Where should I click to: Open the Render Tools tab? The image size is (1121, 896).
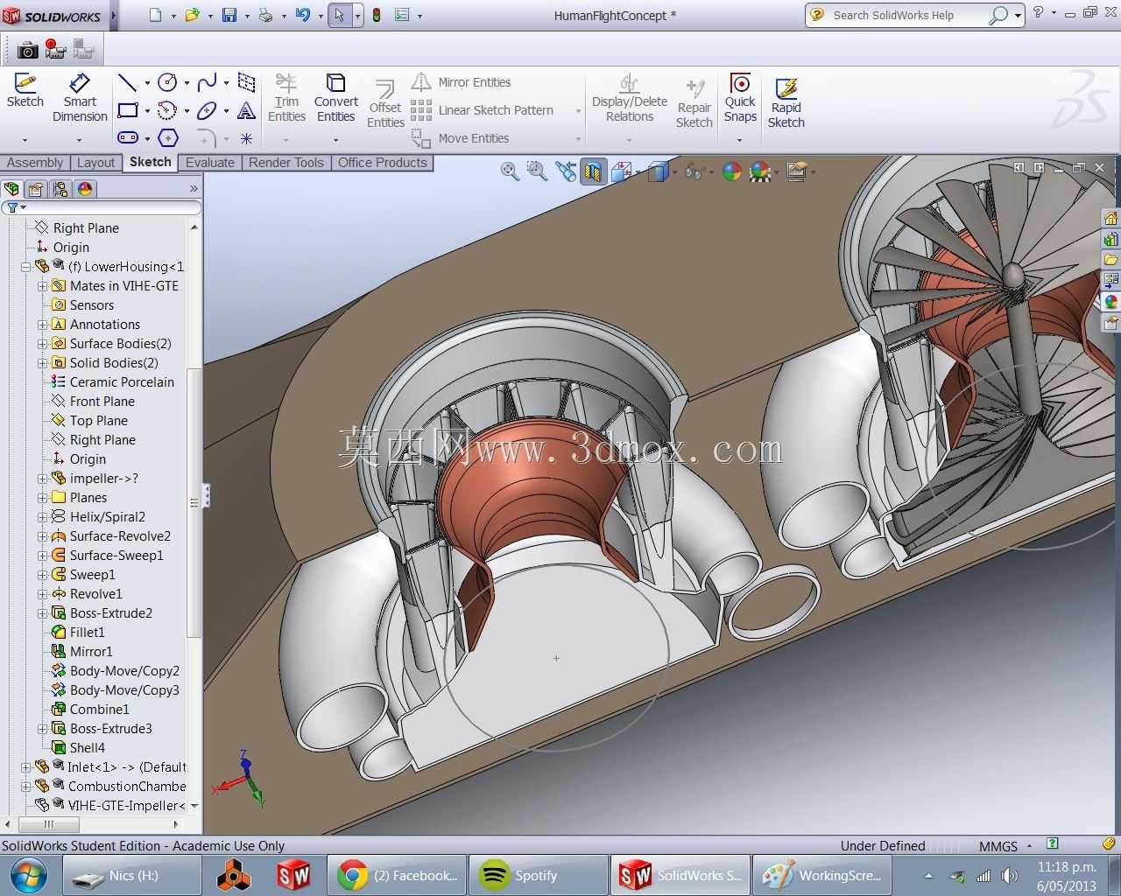click(x=286, y=163)
